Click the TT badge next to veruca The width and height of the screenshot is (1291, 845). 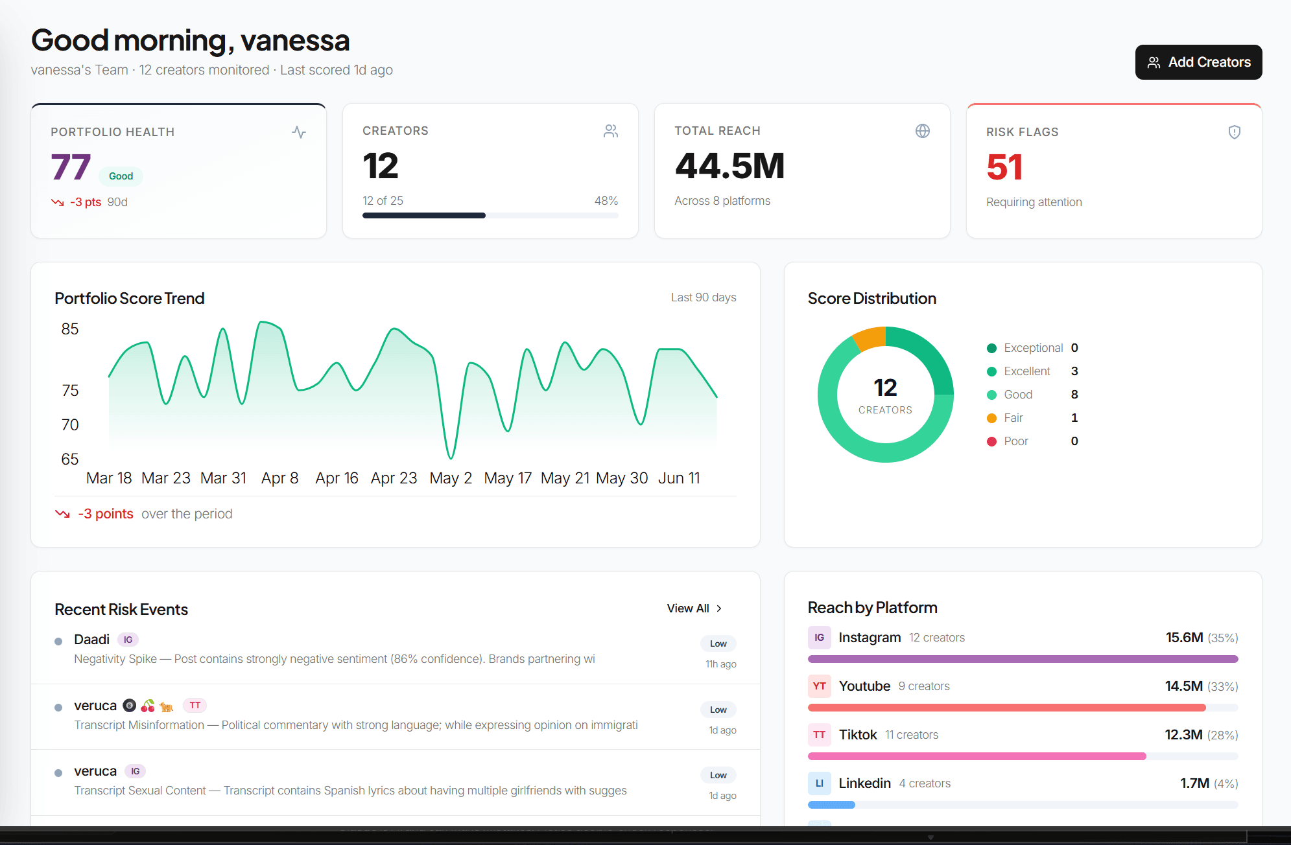click(x=195, y=705)
